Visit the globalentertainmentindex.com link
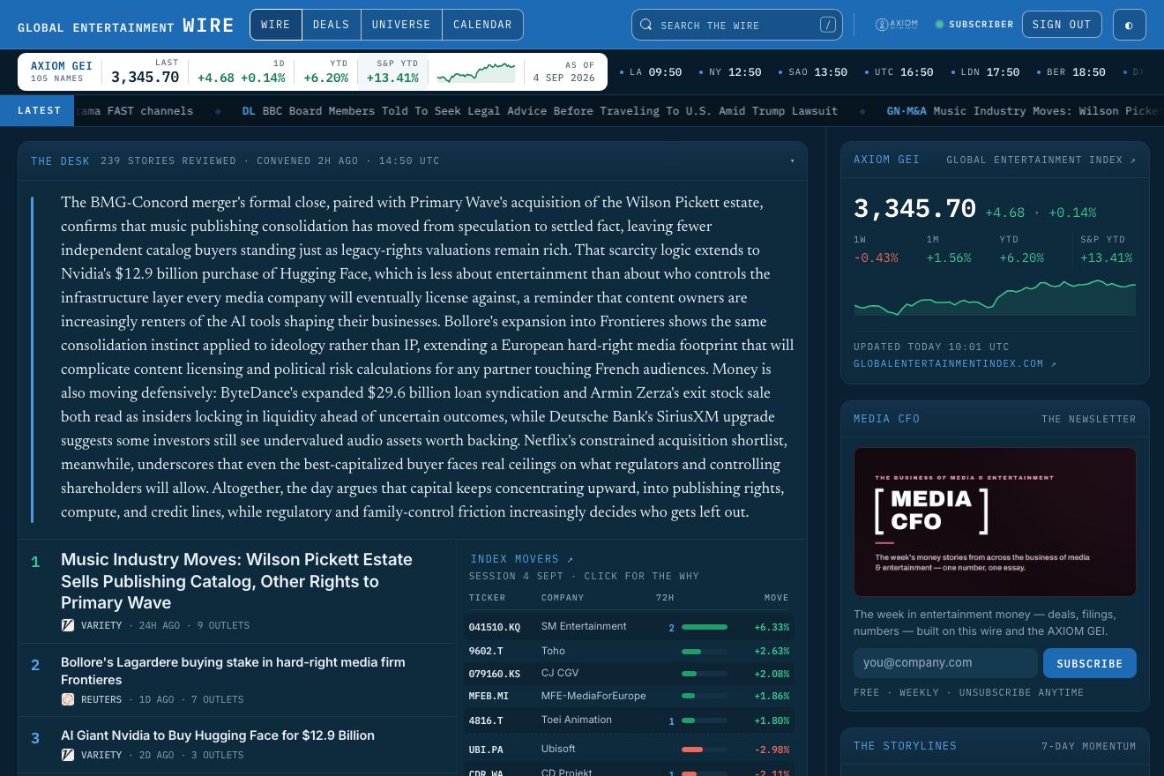Image resolution: width=1164 pixels, height=776 pixels. (955, 363)
